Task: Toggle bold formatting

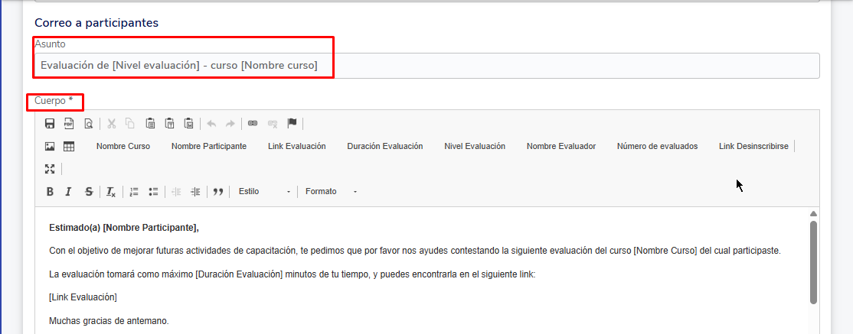Action: pyautogui.click(x=50, y=192)
